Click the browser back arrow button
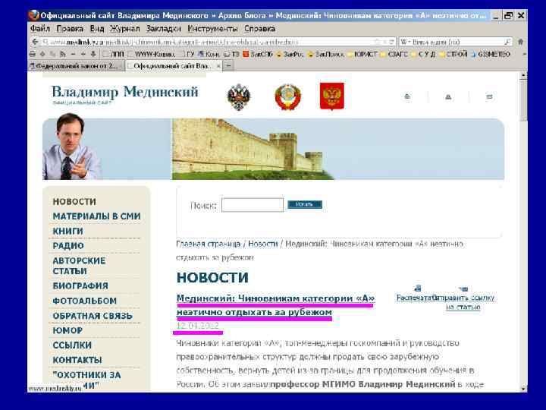 (35, 42)
